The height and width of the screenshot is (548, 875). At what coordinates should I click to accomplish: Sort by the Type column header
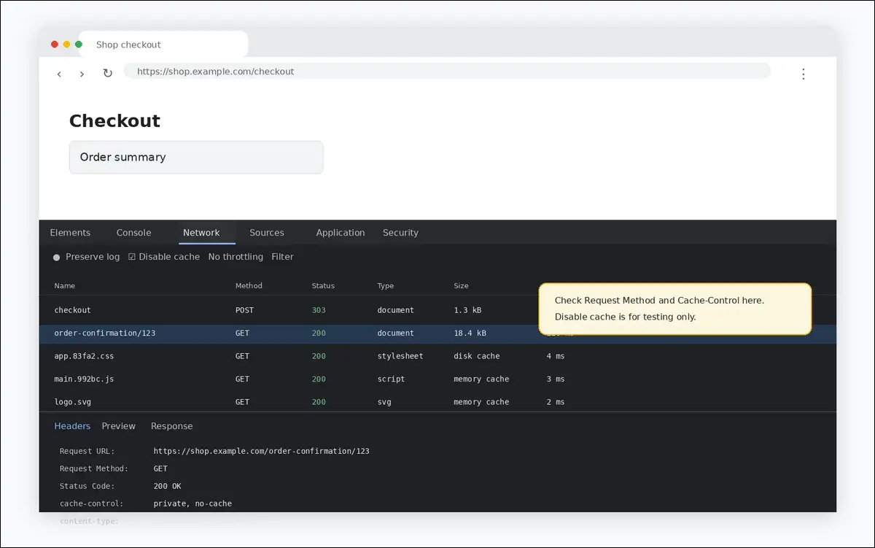tap(385, 286)
